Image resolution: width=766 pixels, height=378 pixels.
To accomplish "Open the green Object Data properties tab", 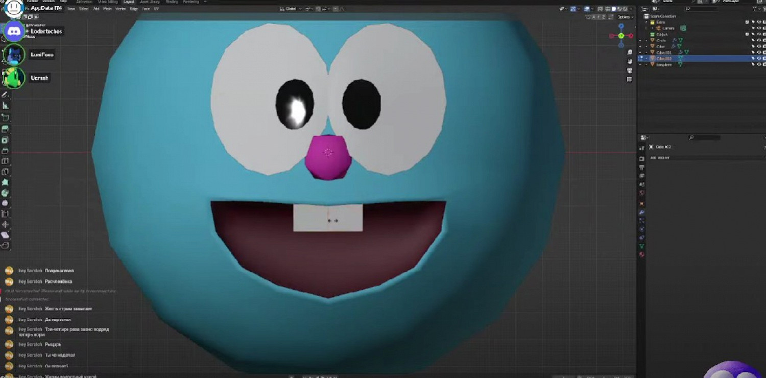I will [x=642, y=246].
